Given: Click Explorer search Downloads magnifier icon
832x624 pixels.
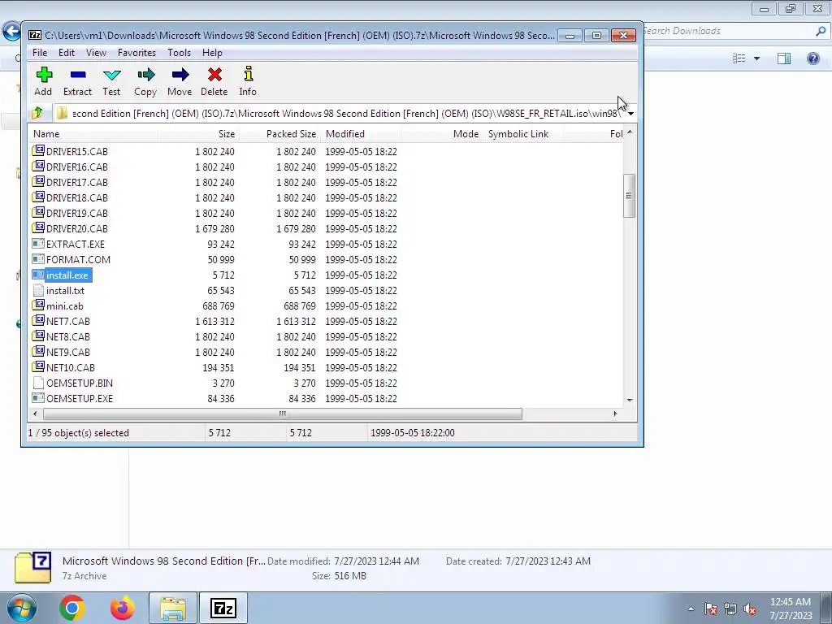Looking at the screenshot, I should (821, 32).
